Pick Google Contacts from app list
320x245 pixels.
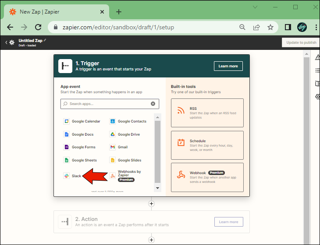point(128,121)
